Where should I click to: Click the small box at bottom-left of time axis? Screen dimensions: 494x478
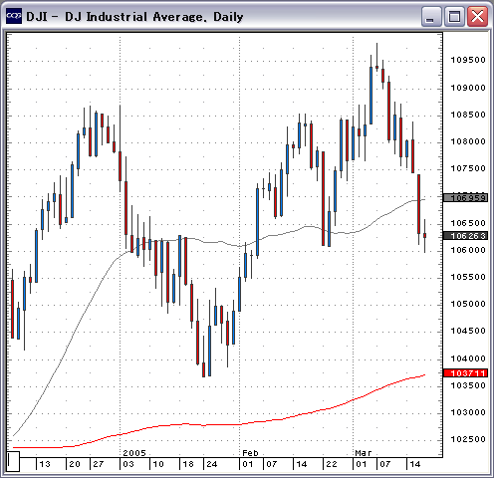click(x=13, y=461)
